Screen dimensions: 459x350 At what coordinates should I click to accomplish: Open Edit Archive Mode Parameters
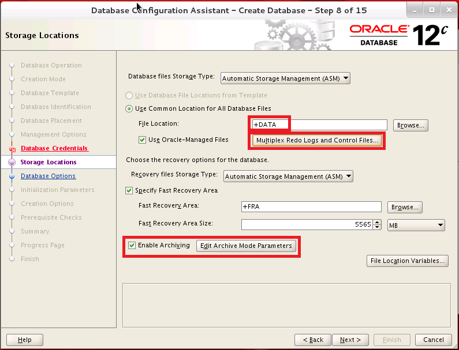click(x=246, y=246)
